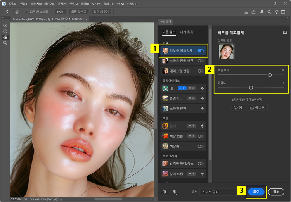The height and width of the screenshot is (202, 291).
Task: Open the 이미지(I) menu
Action: pos(36,4)
